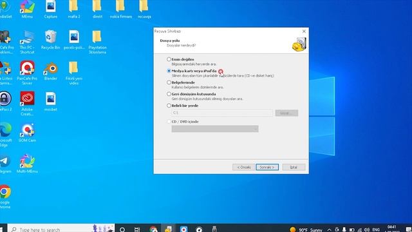Open the Capture image file on desktop
This screenshot has height=232, width=412.
(50, 9)
